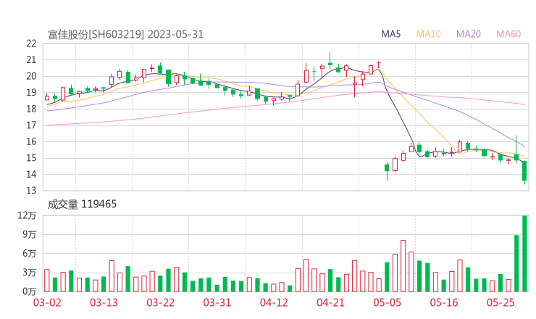
Task: Click the 0万 volume axis label
Action: pyautogui.click(x=30, y=291)
